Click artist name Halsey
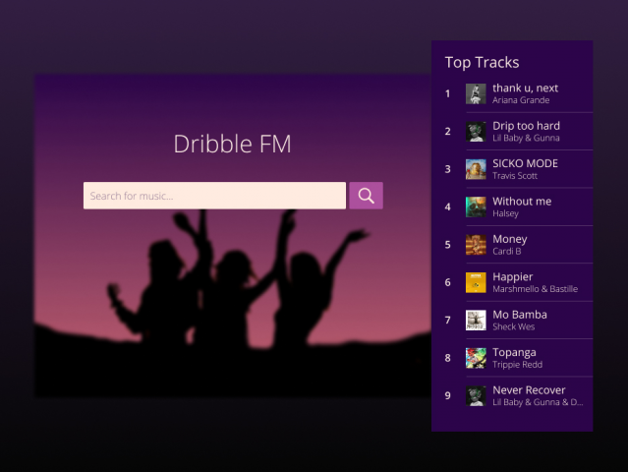Screen dimensions: 628x472 point(505,213)
